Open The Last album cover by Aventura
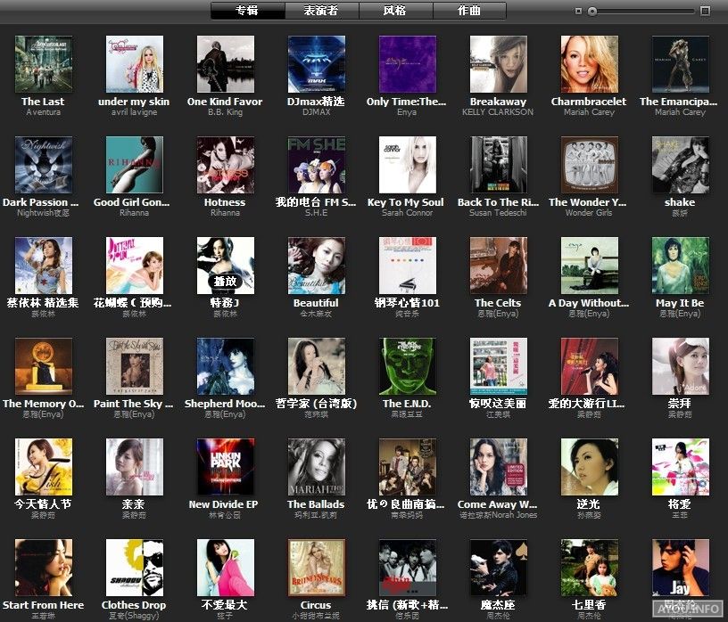The height and width of the screenshot is (622, 728). 44,64
